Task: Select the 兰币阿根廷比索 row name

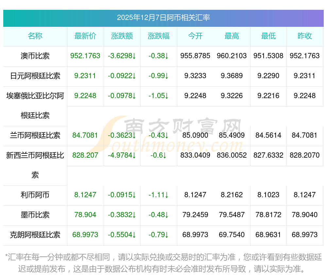Action: [x=35, y=135]
